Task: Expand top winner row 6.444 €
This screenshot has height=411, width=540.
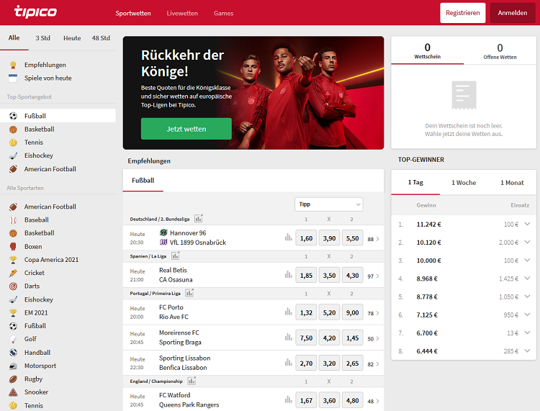Action: point(527,351)
